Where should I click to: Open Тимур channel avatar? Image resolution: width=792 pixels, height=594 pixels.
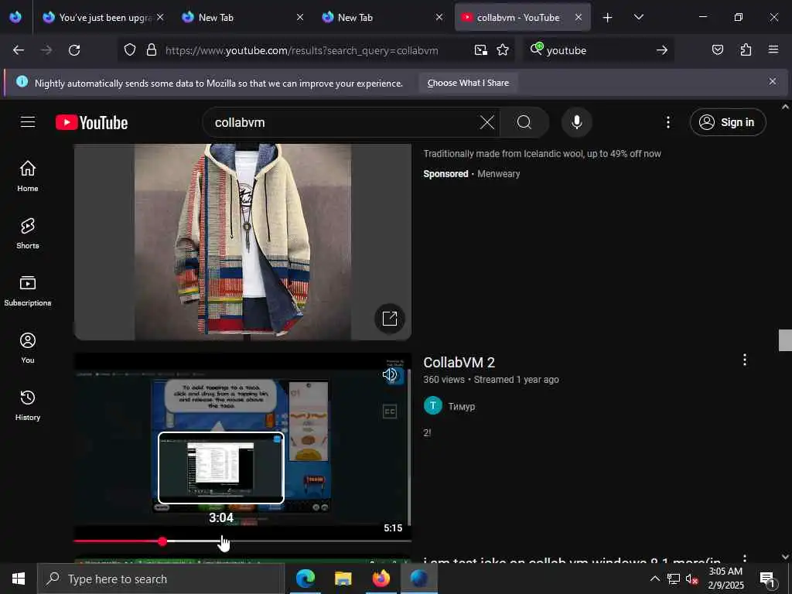point(433,405)
